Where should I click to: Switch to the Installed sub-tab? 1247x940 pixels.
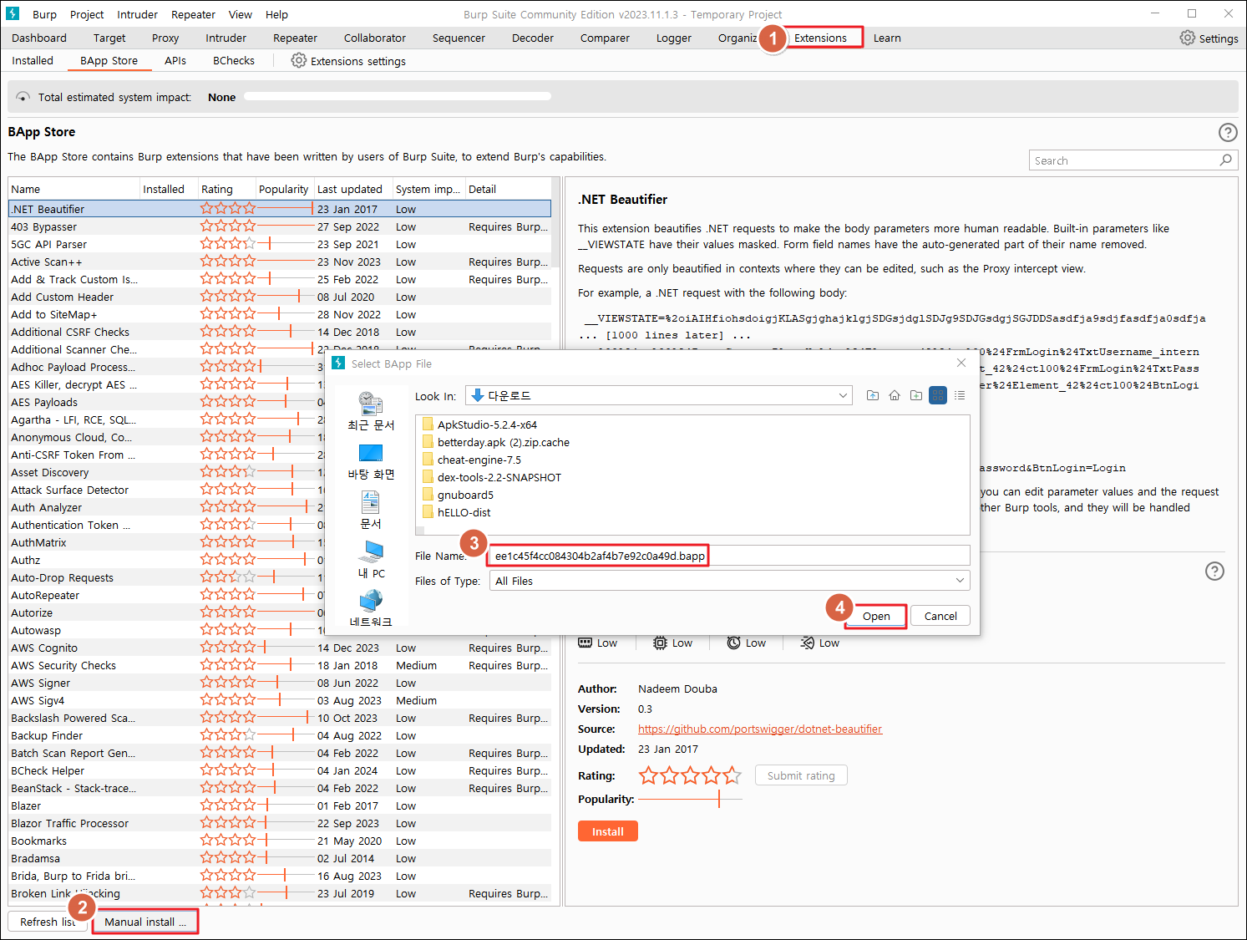click(x=33, y=60)
